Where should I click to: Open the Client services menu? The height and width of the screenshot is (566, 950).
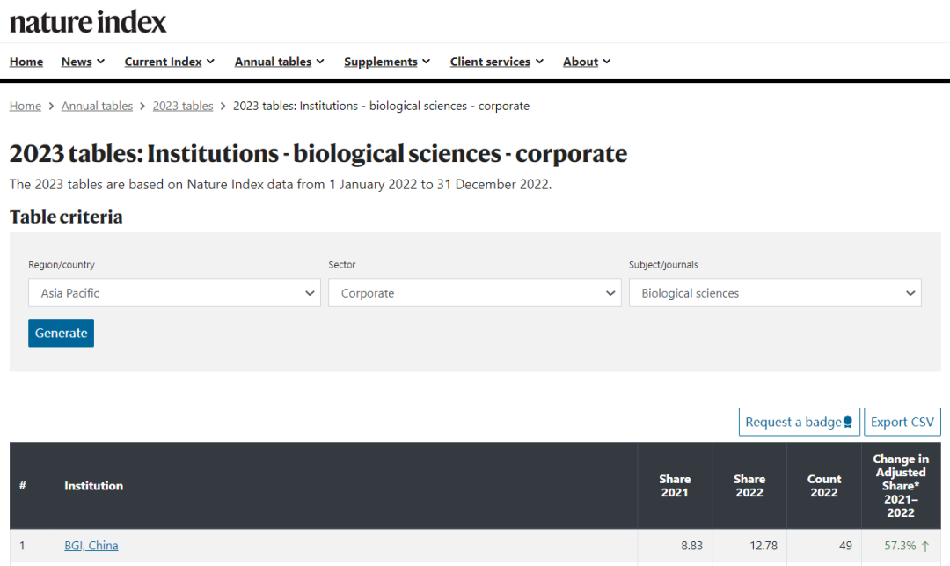point(496,62)
